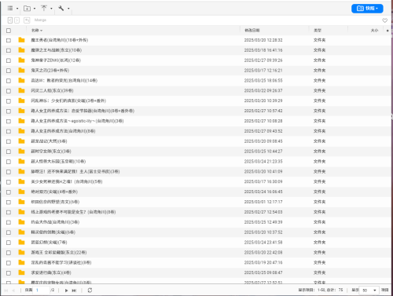Jump to the first page icon
The width and height of the screenshot is (393, 296).
pyautogui.click(x=6, y=291)
